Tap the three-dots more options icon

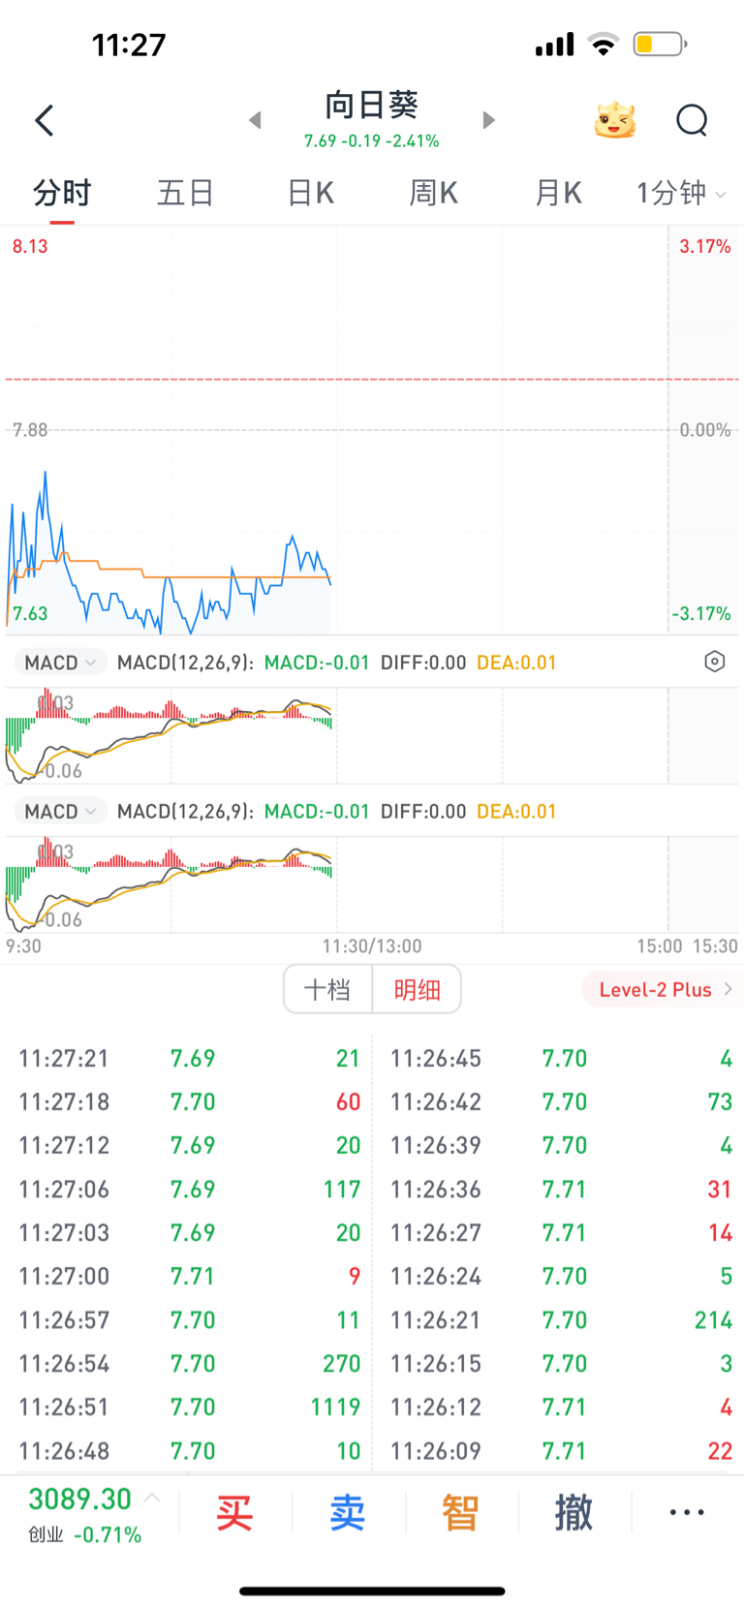pos(687,1512)
